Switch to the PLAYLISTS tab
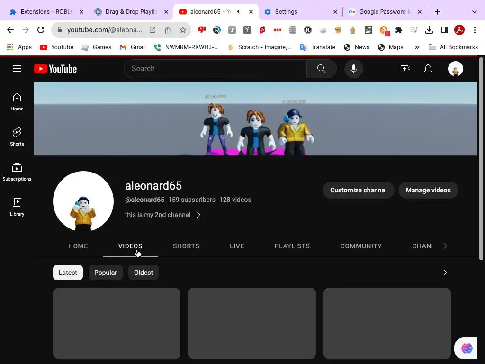Viewport: 485px width, 364px height. [292, 246]
